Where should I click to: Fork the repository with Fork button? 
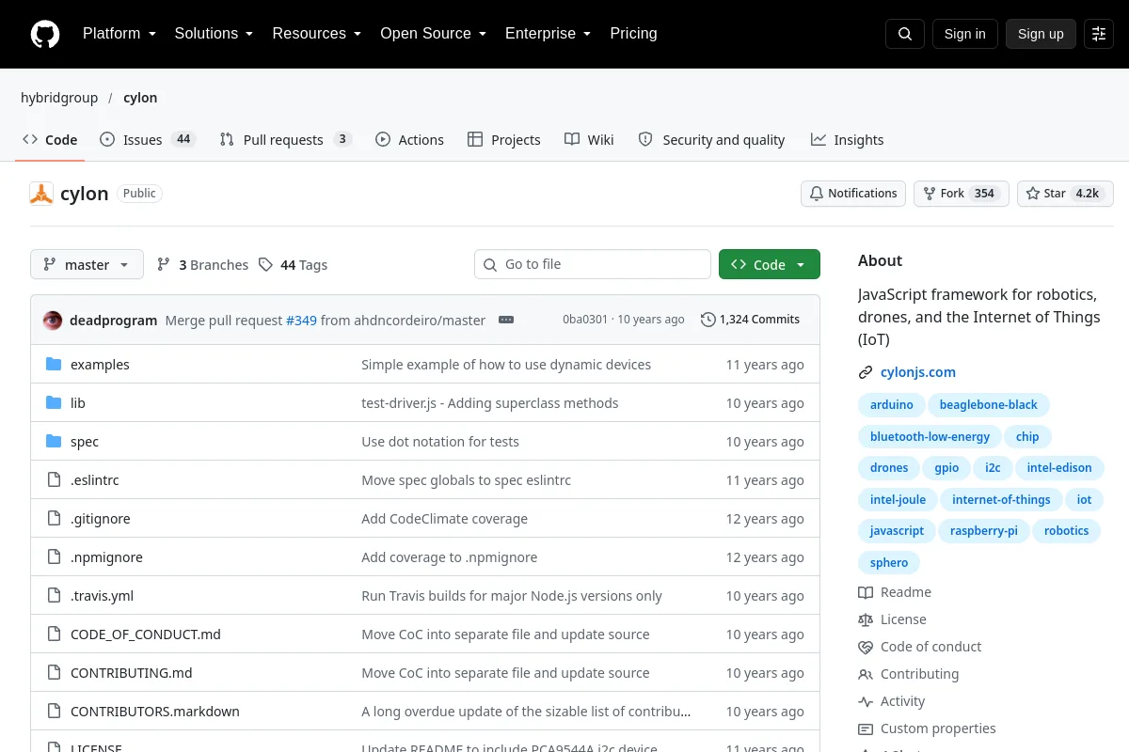tap(962, 194)
